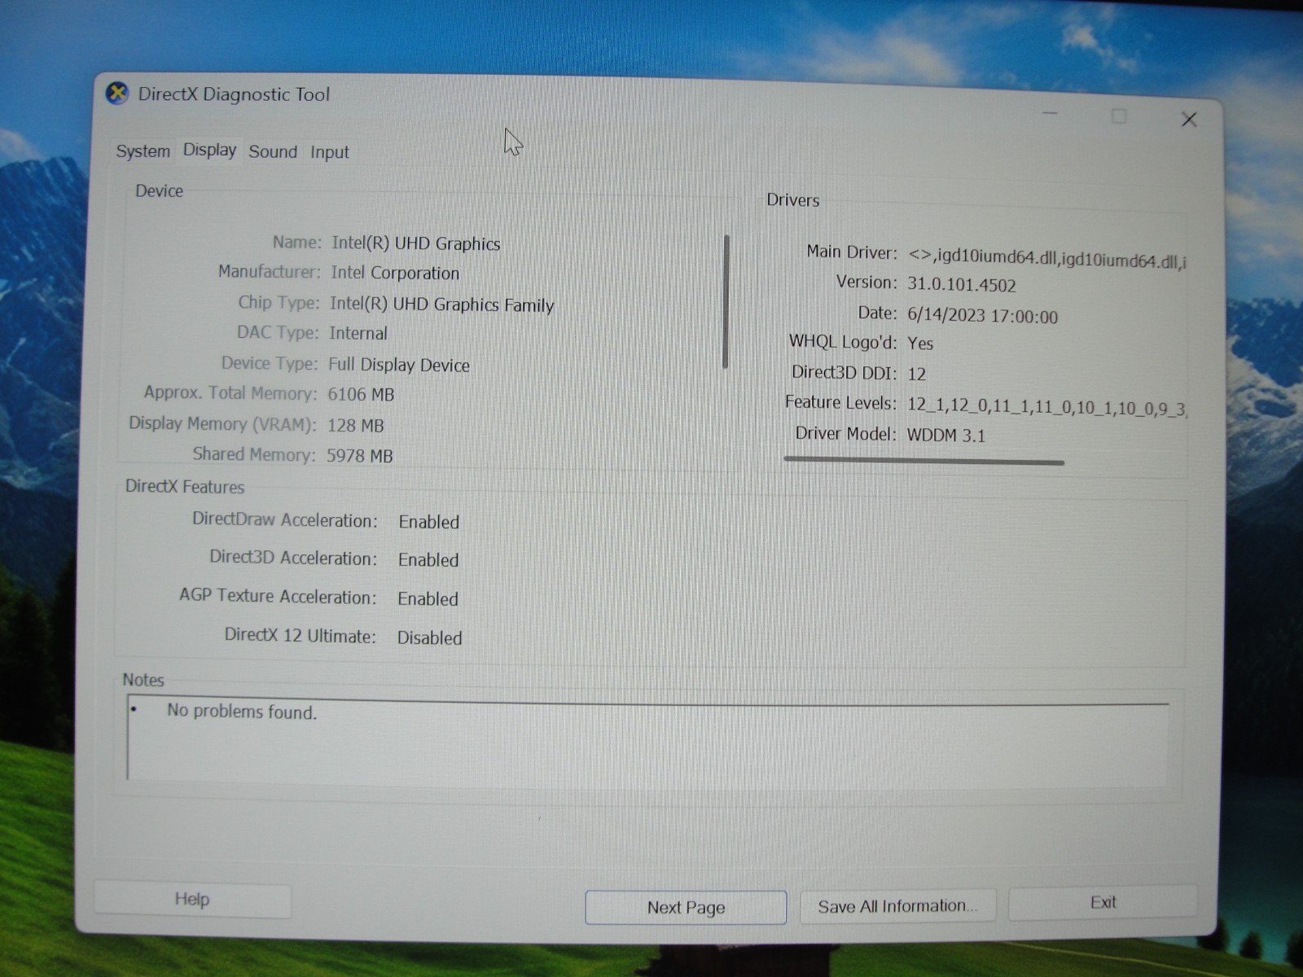Minimize the DirectX Diagnostic Tool window
The height and width of the screenshot is (977, 1303).
(1051, 113)
